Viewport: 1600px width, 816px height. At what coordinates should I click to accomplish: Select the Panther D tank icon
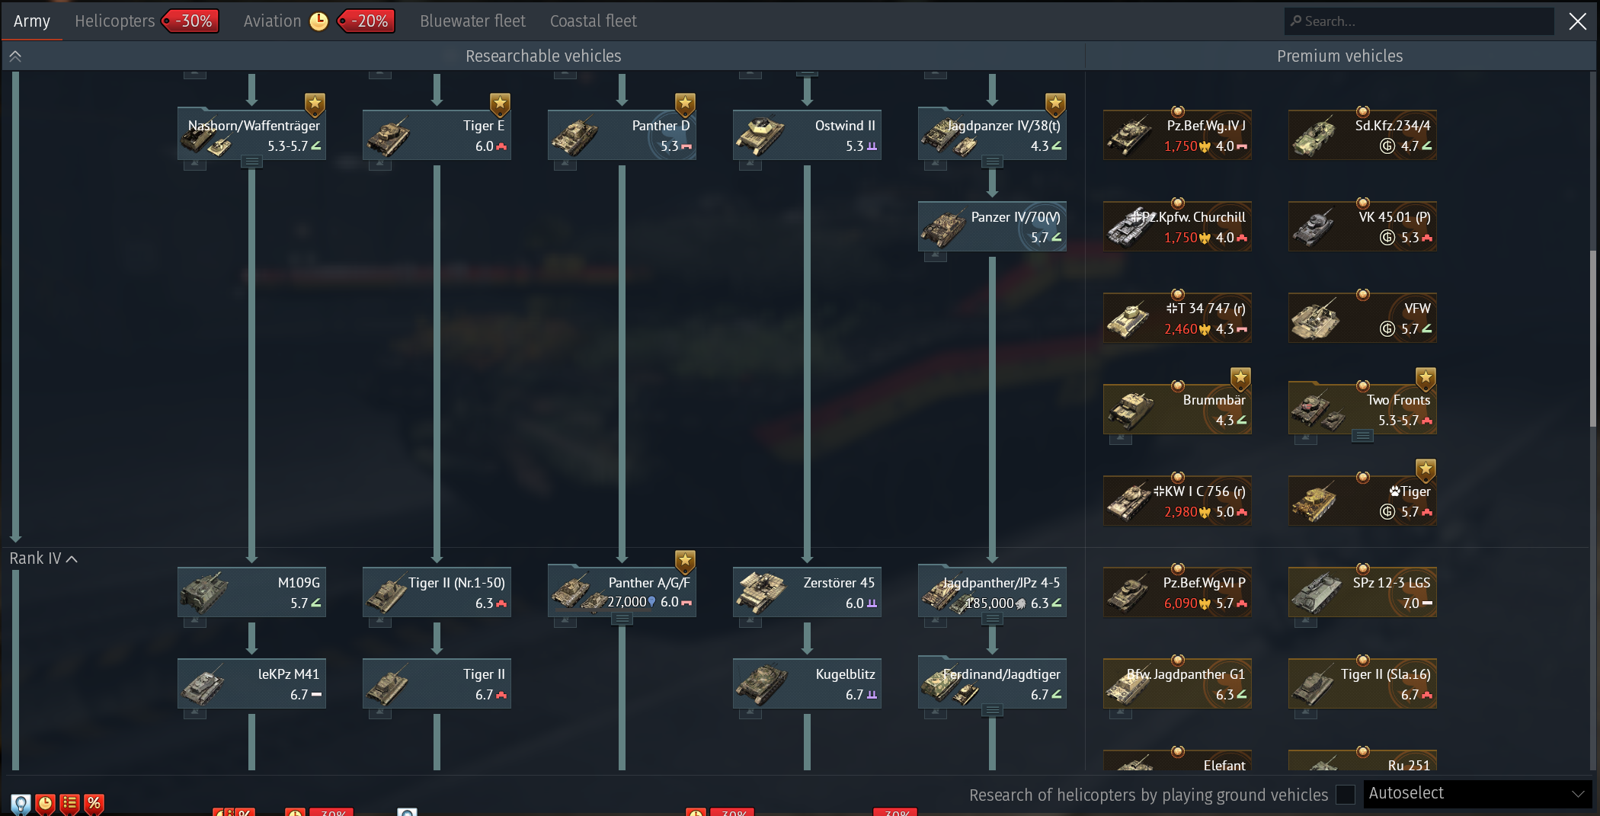574,137
